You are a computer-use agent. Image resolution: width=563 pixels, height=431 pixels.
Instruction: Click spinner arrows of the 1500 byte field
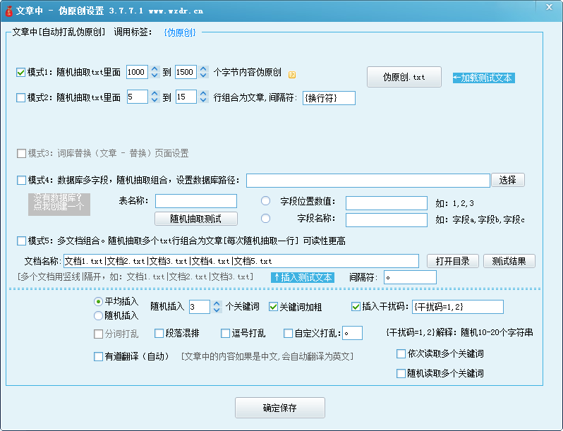[204, 72]
